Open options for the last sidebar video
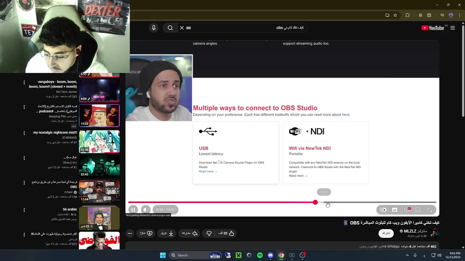465x261 pixels. pos(24,235)
